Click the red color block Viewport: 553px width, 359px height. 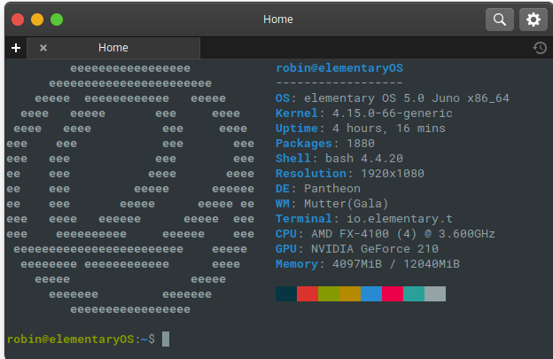pos(308,293)
